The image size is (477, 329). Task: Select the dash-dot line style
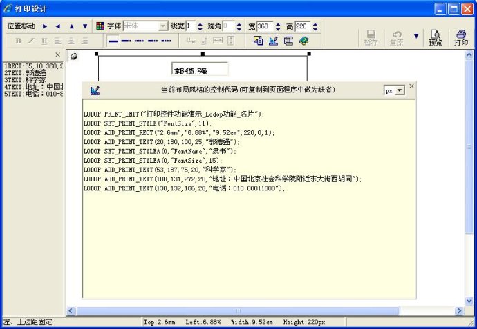pos(153,41)
